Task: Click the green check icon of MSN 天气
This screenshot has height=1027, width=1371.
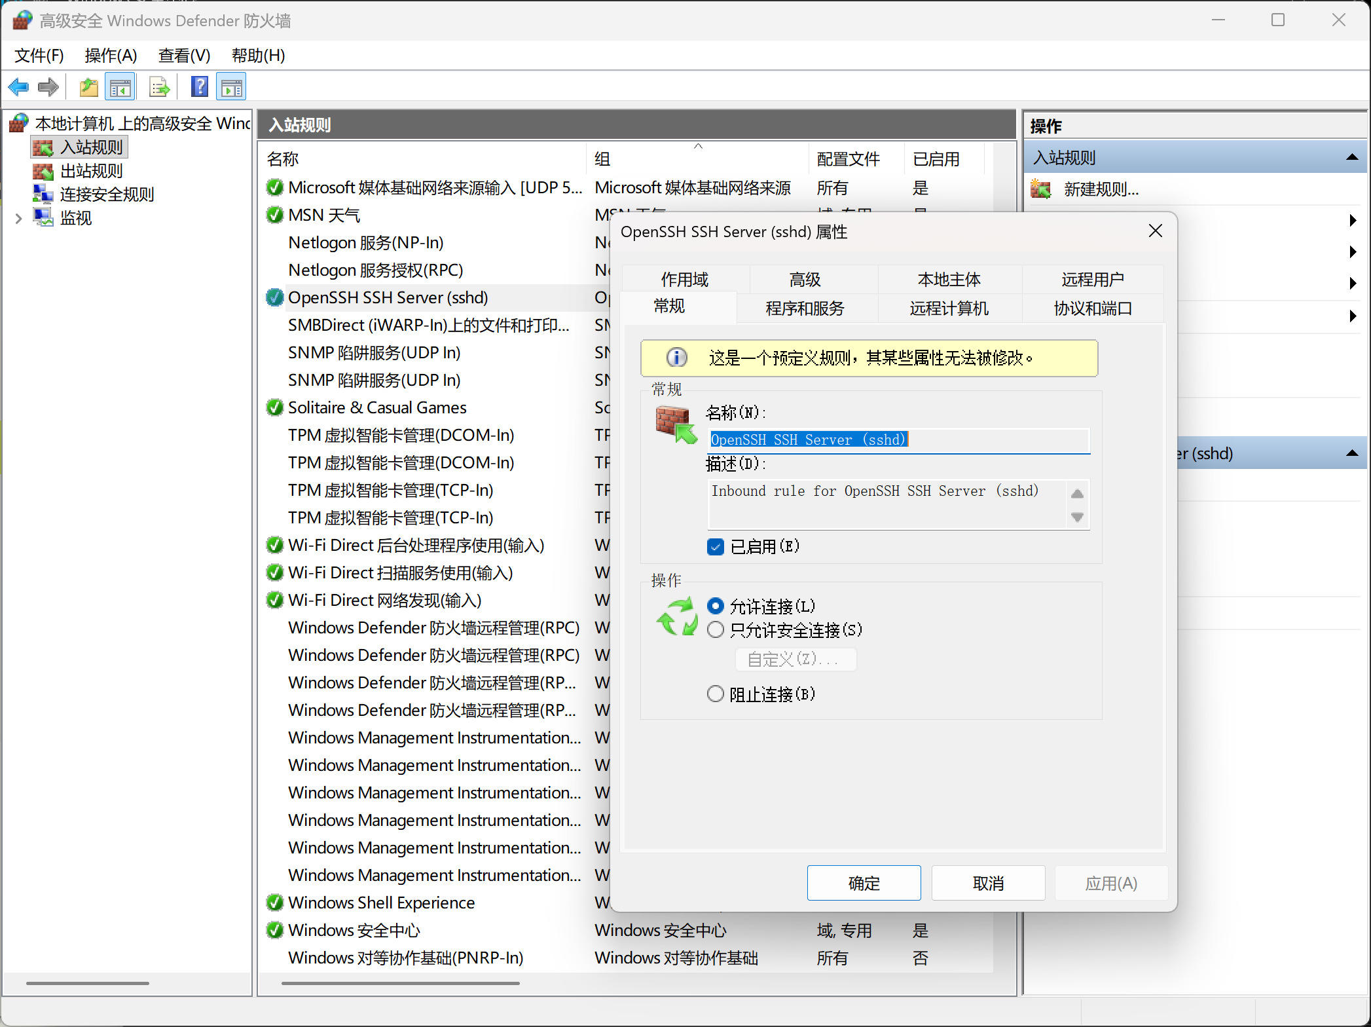Action: click(275, 215)
